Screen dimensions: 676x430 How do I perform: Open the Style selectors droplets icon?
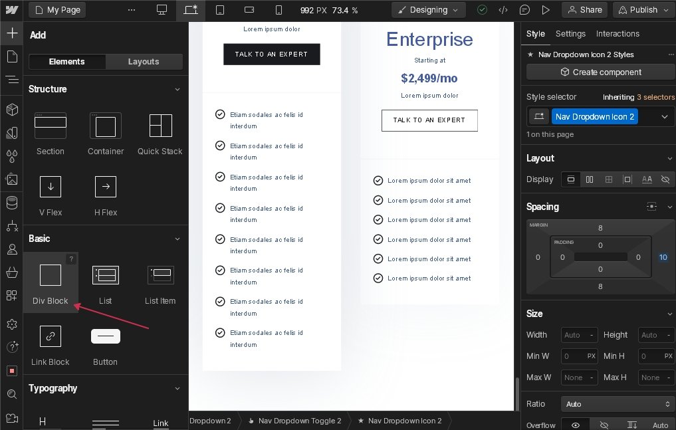click(x=12, y=156)
